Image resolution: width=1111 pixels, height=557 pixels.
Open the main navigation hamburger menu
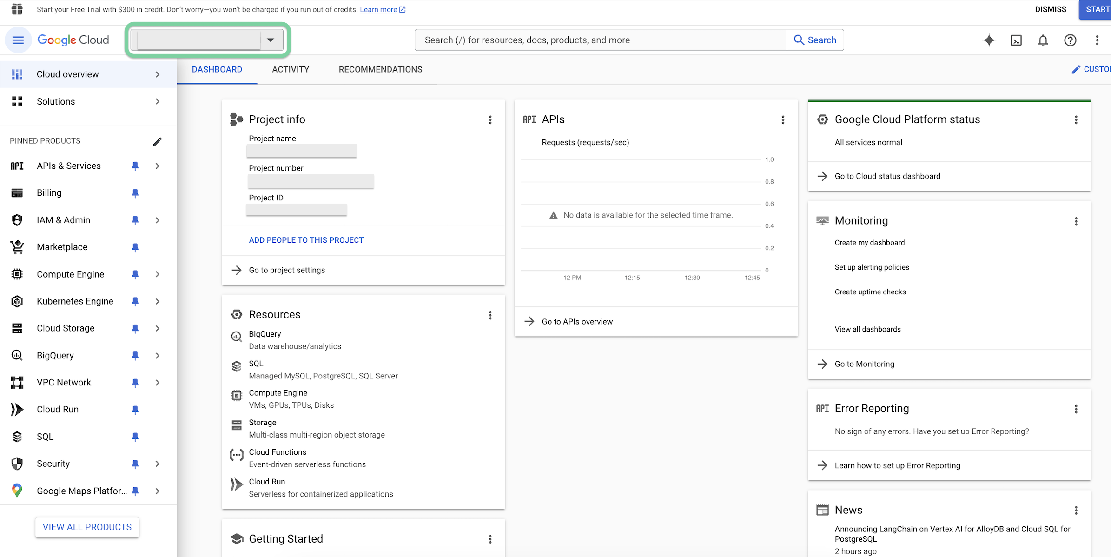(x=18, y=40)
